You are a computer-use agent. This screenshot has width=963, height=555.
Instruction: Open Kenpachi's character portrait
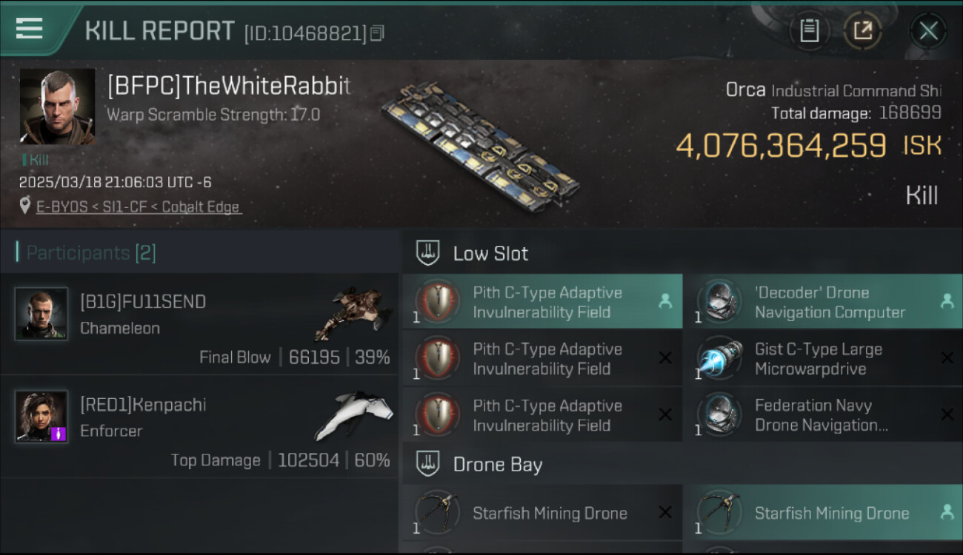point(41,417)
